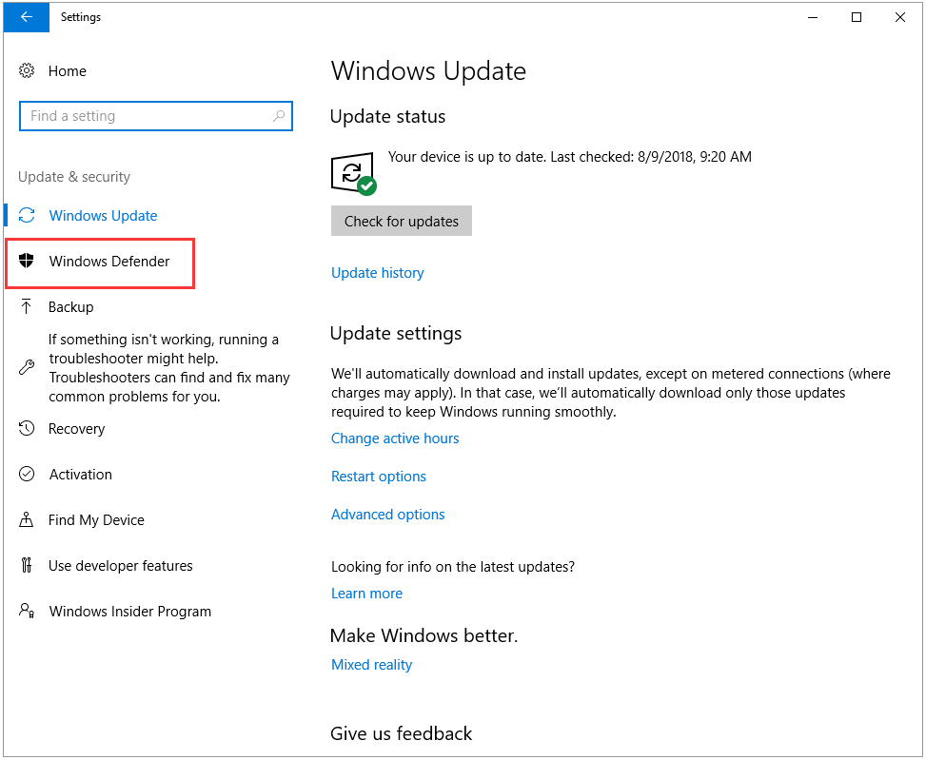This screenshot has width=926, height=760.
Task: Go to the Backup section
Action: click(x=70, y=307)
